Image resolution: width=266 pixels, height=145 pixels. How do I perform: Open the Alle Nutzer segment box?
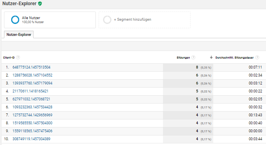click(x=50, y=20)
